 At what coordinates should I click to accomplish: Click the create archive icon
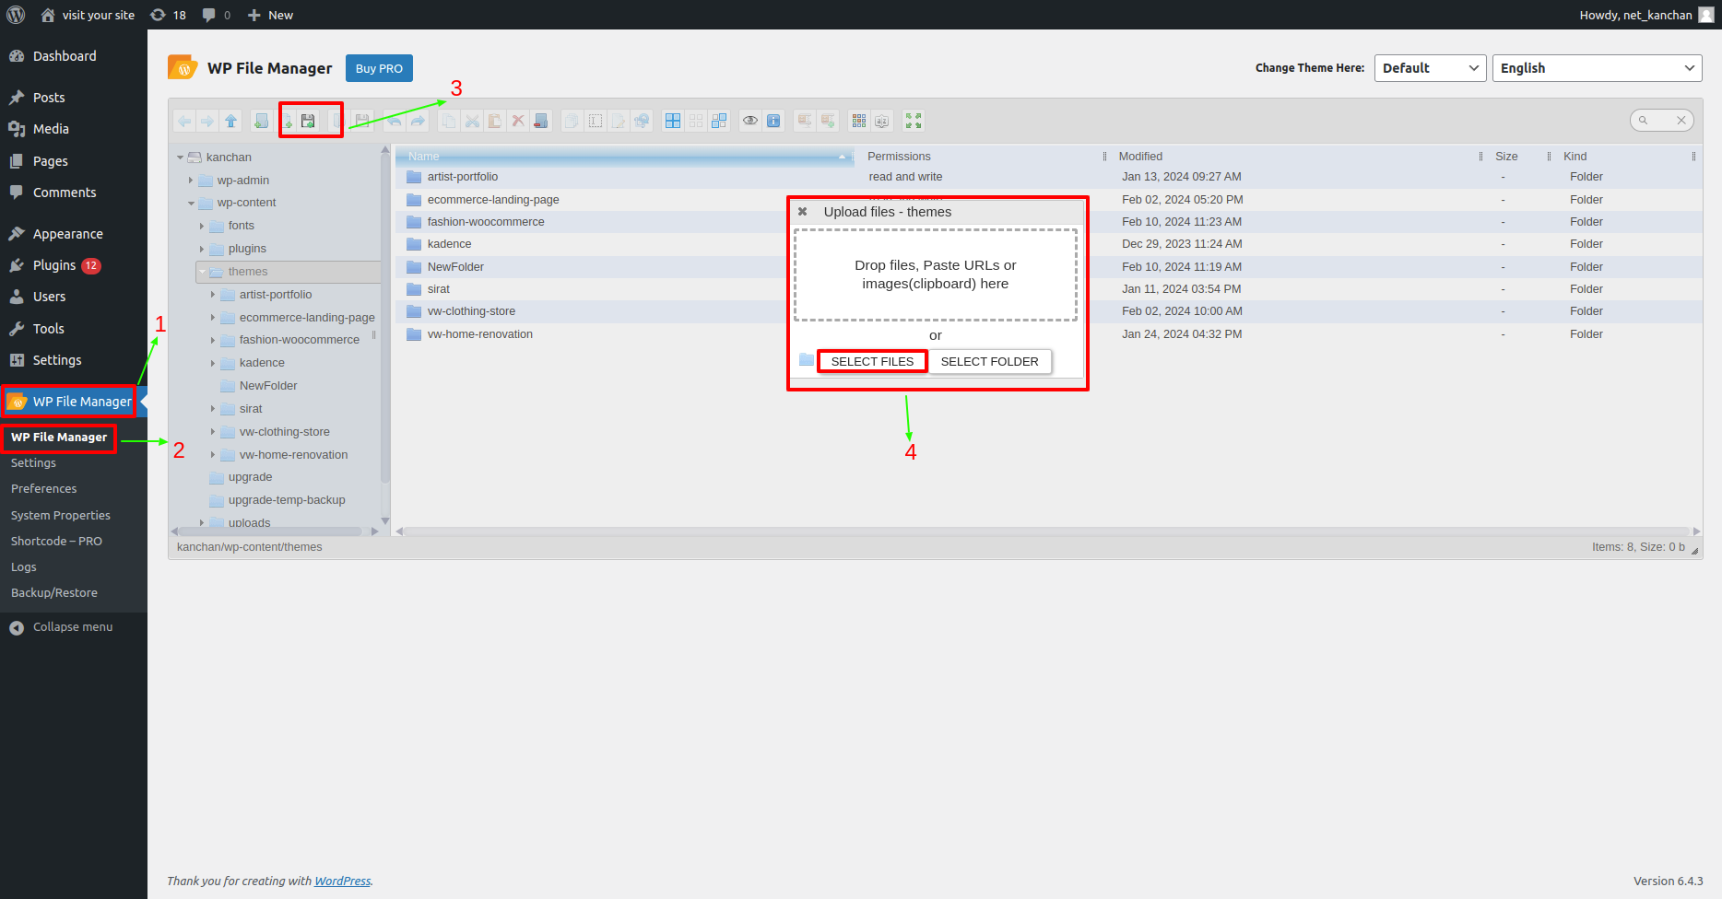pyautogui.click(x=828, y=121)
